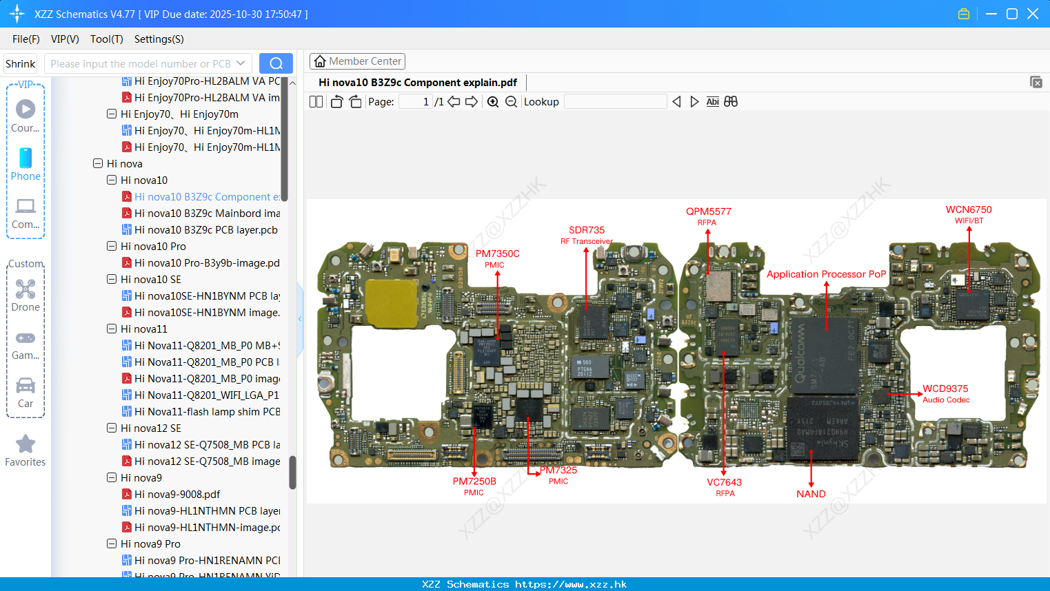Select the Hi nova10 B3Z9c Component explain.pdf tab
The height and width of the screenshot is (591, 1050).
point(418,83)
